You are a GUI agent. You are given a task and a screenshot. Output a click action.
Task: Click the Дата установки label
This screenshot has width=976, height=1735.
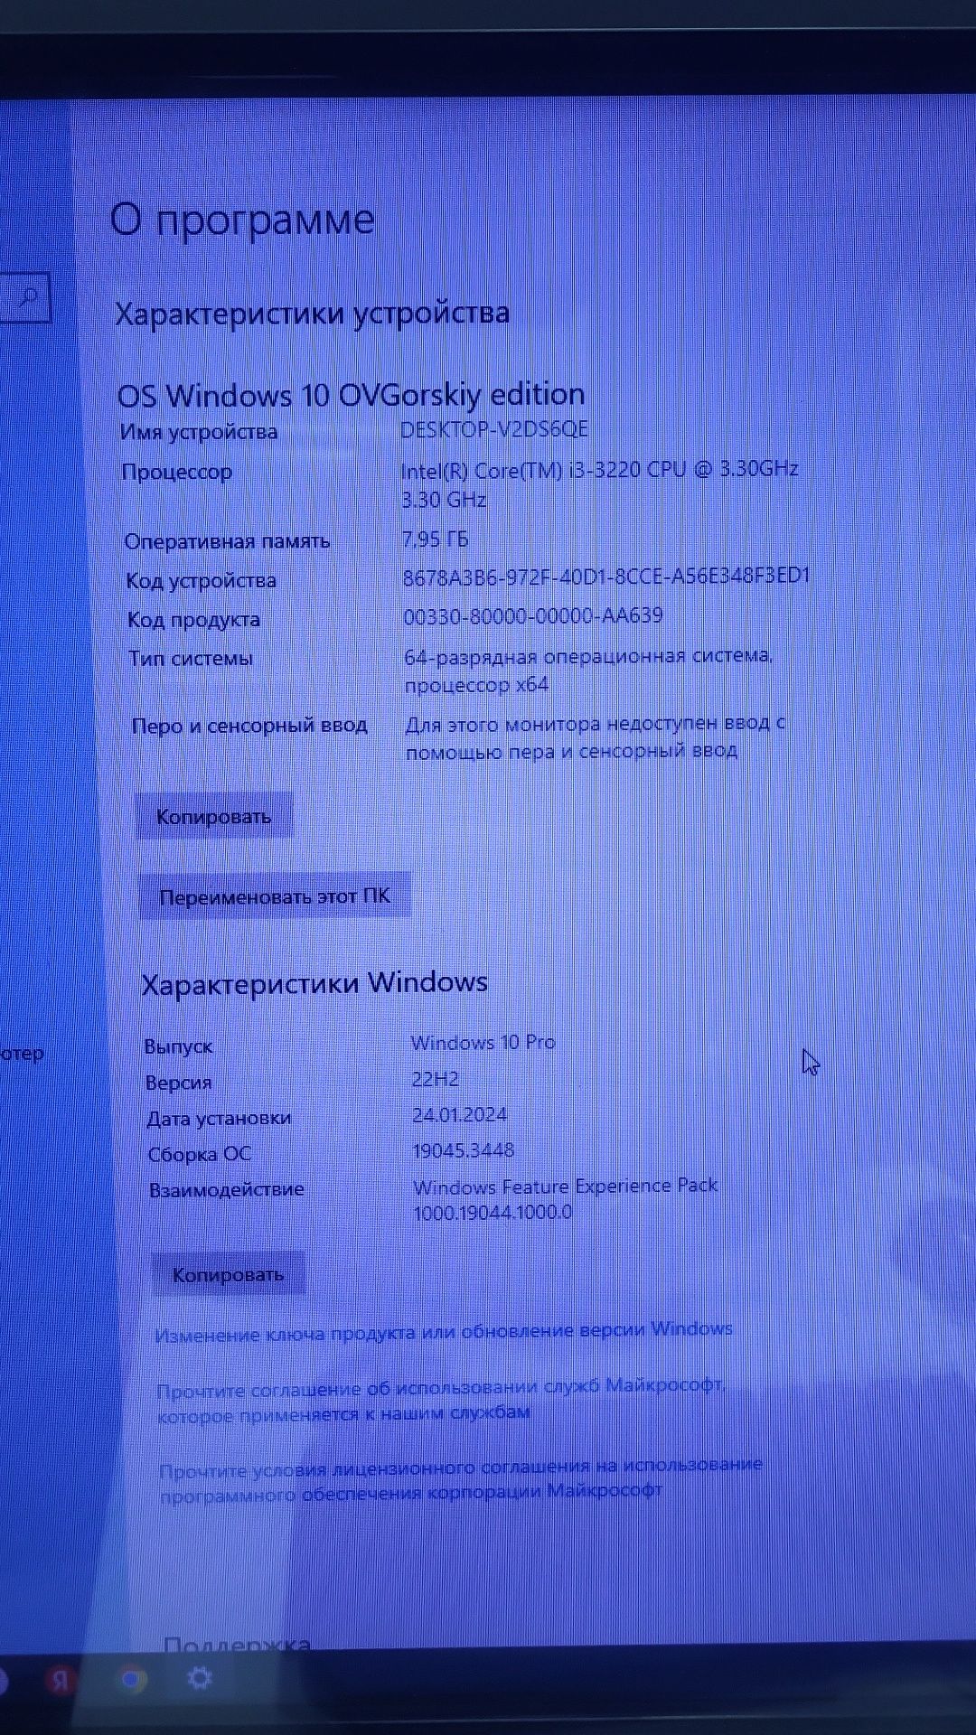[220, 1118]
